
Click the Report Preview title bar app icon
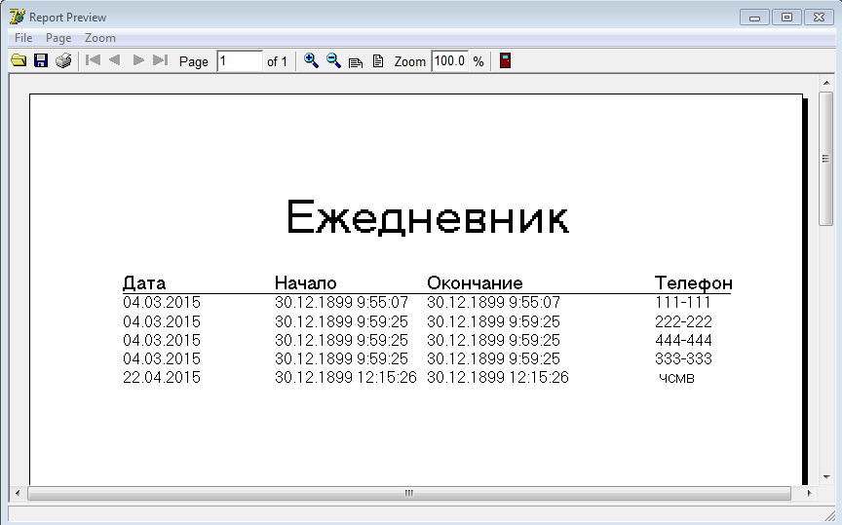pyautogui.click(x=18, y=17)
